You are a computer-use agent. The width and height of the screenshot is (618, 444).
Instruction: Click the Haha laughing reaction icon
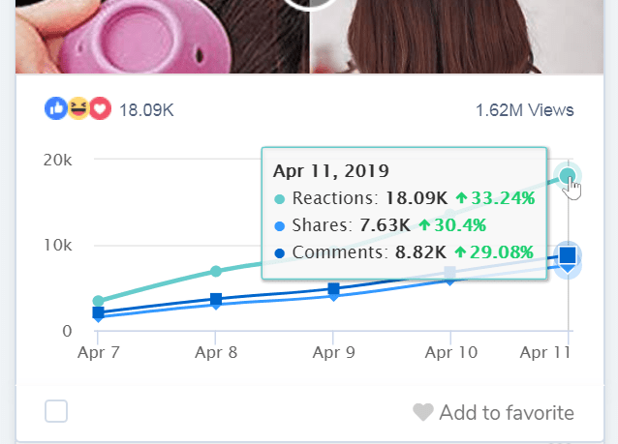(x=78, y=108)
